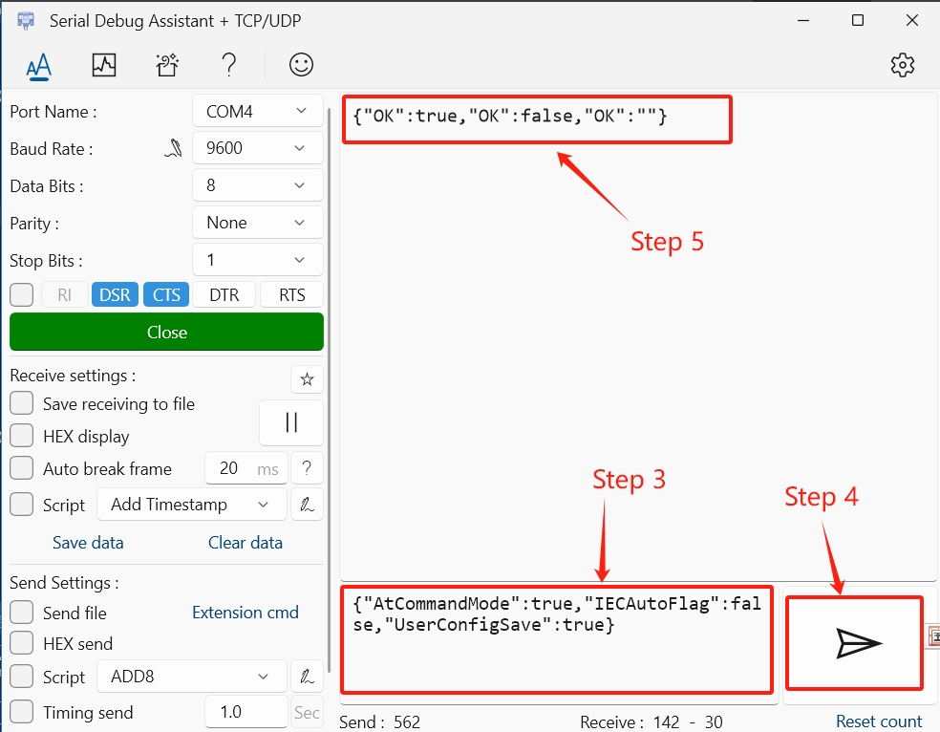The width and height of the screenshot is (940, 732).
Task: Click the star icon in Receive settings
Action: (x=307, y=379)
